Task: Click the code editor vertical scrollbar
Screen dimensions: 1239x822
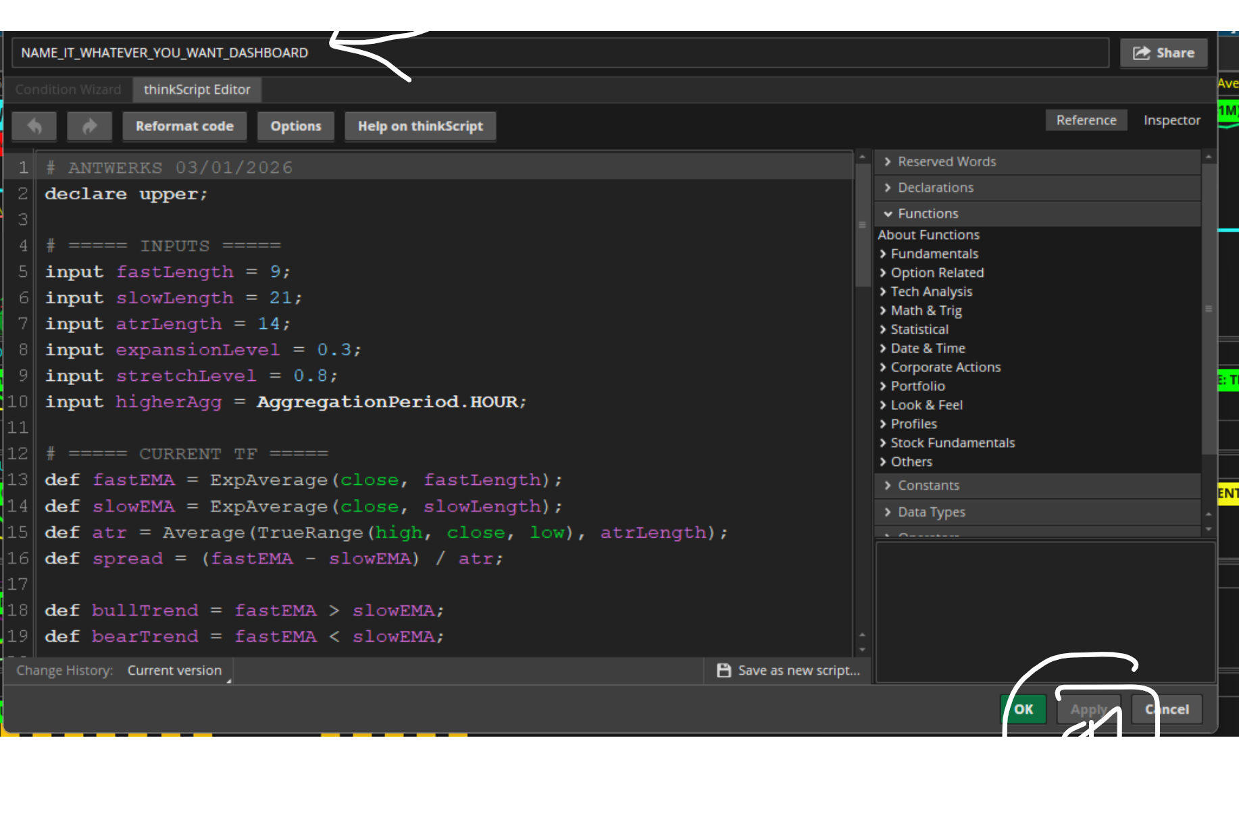Action: pyautogui.click(x=862, y=226)
